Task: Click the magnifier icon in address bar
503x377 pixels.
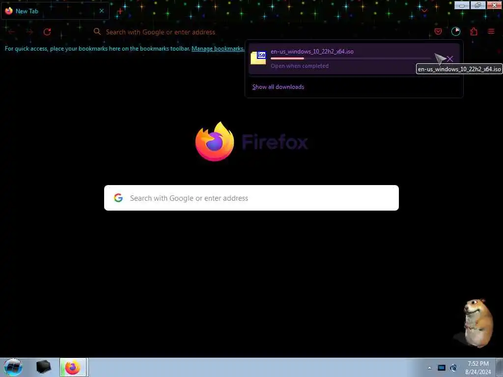Action: (x=97, y=31)
